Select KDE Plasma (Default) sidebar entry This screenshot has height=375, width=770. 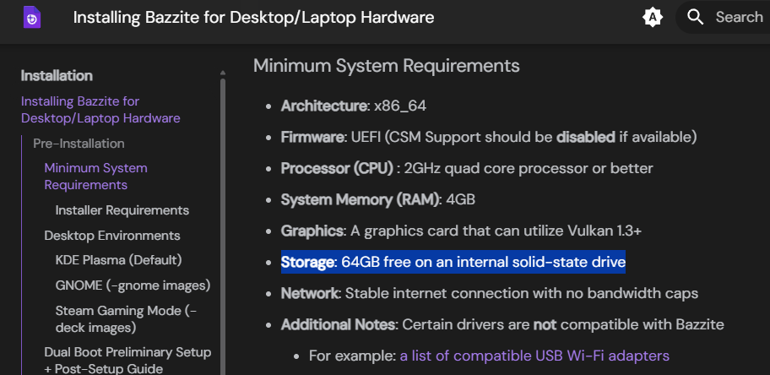118,260
